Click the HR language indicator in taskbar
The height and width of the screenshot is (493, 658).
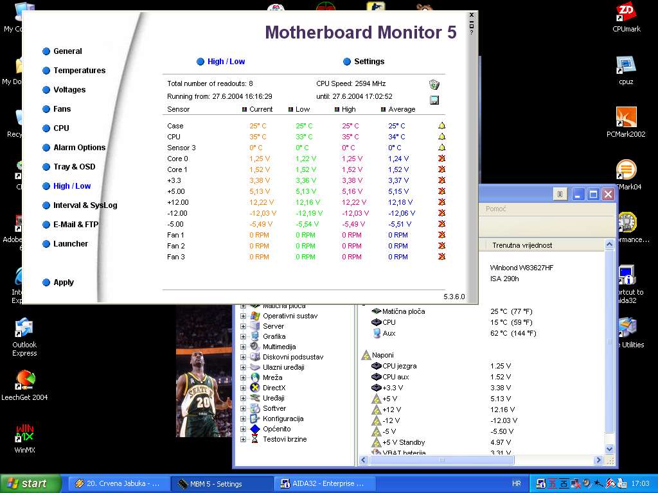517,484
